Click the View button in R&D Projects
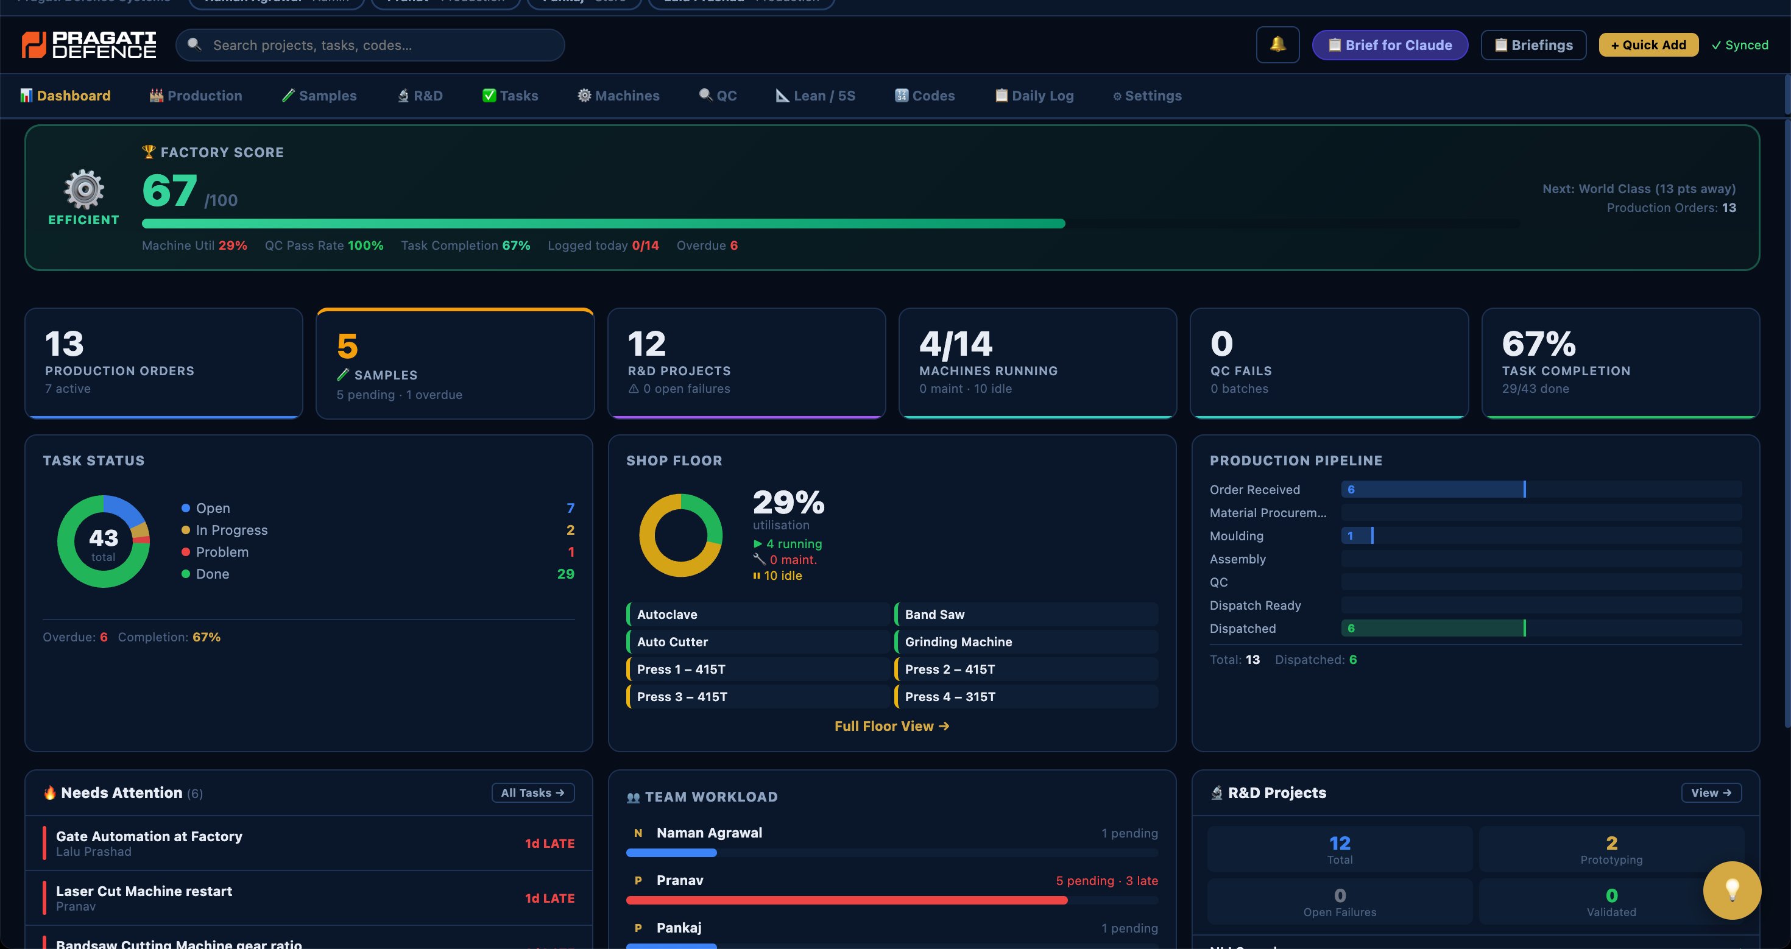Screen dimensions: 1791x949 (x=1711, y=792)
